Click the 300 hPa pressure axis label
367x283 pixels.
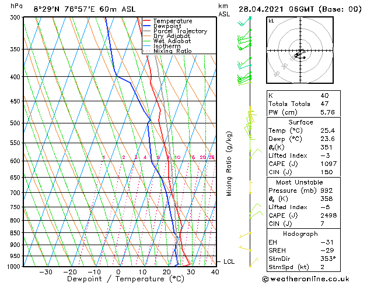(x=16, y=17)
